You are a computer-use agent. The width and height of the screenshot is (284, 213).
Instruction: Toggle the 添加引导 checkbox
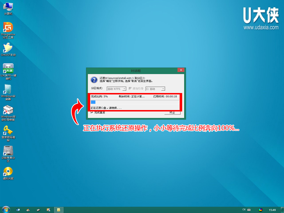130,89
